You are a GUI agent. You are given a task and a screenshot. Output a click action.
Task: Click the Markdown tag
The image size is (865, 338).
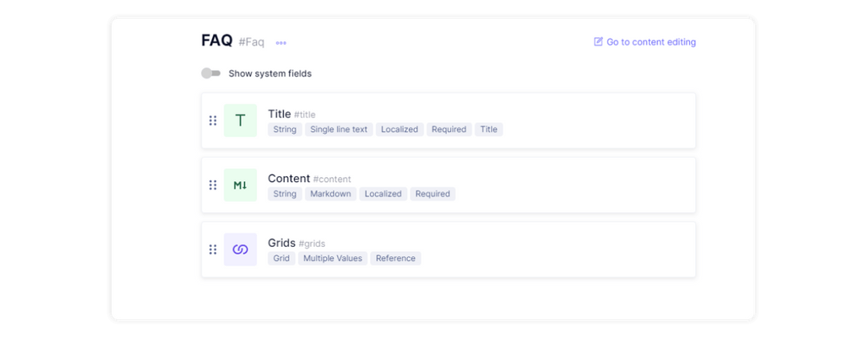tap(330, 194)
